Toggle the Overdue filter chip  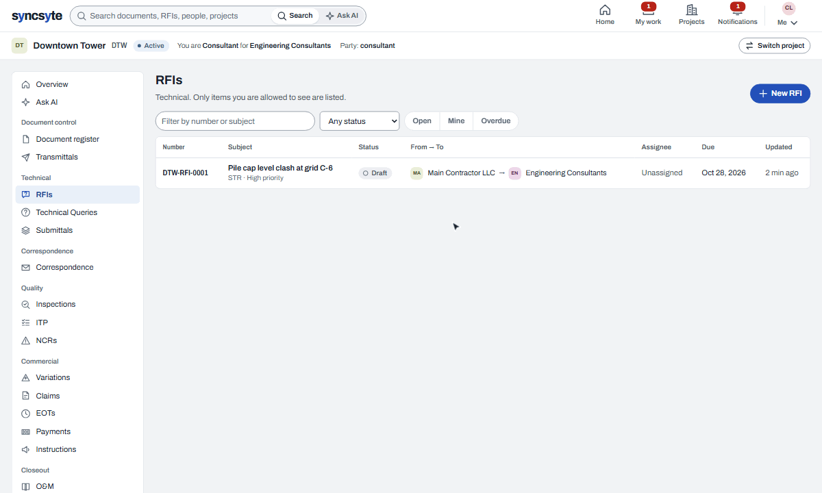coord(496,121)
